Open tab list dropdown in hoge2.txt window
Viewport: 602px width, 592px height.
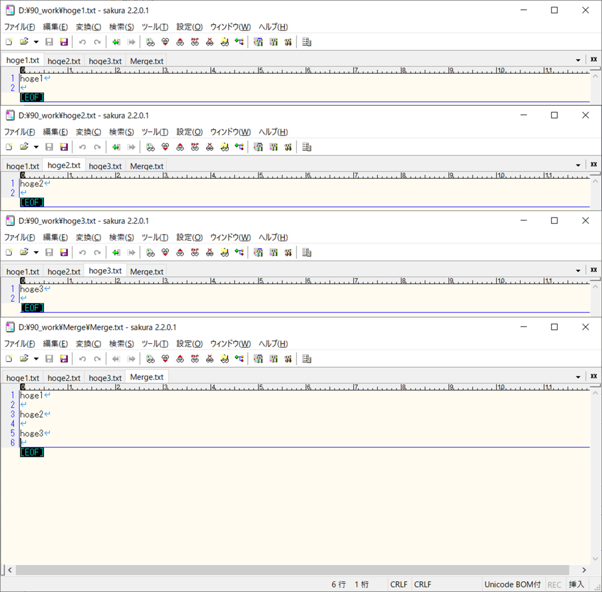coord(578,165)
